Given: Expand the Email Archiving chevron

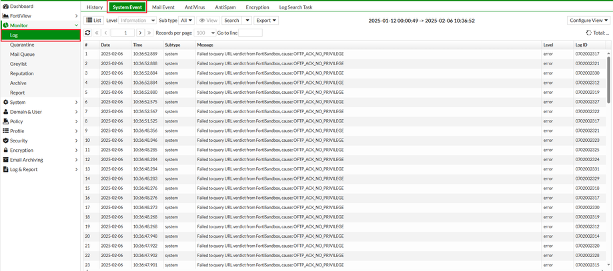Looking at the screenshot, I should pyautogui.click(x=76, y=160).
